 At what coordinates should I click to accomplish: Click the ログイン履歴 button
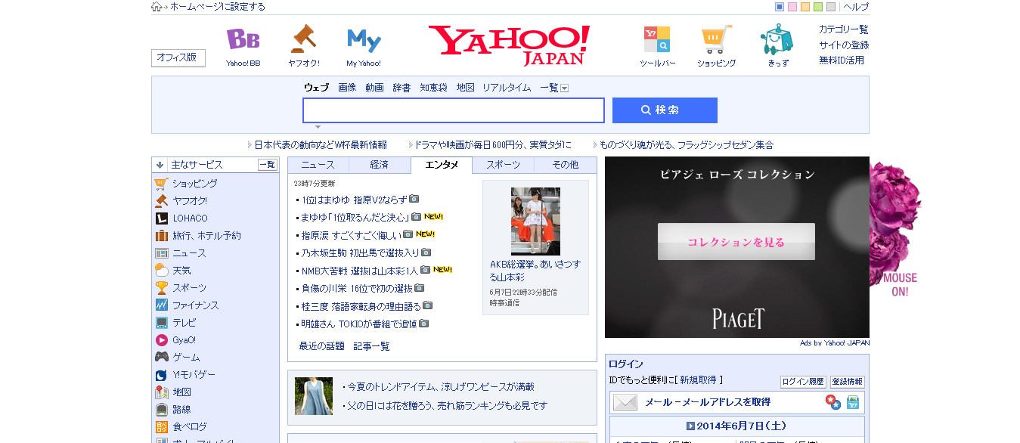tap(803, 382)
